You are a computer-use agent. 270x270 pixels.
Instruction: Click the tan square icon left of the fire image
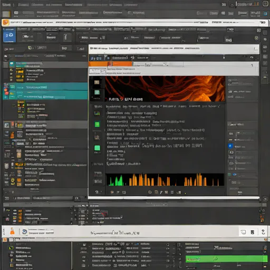[97, 82]
